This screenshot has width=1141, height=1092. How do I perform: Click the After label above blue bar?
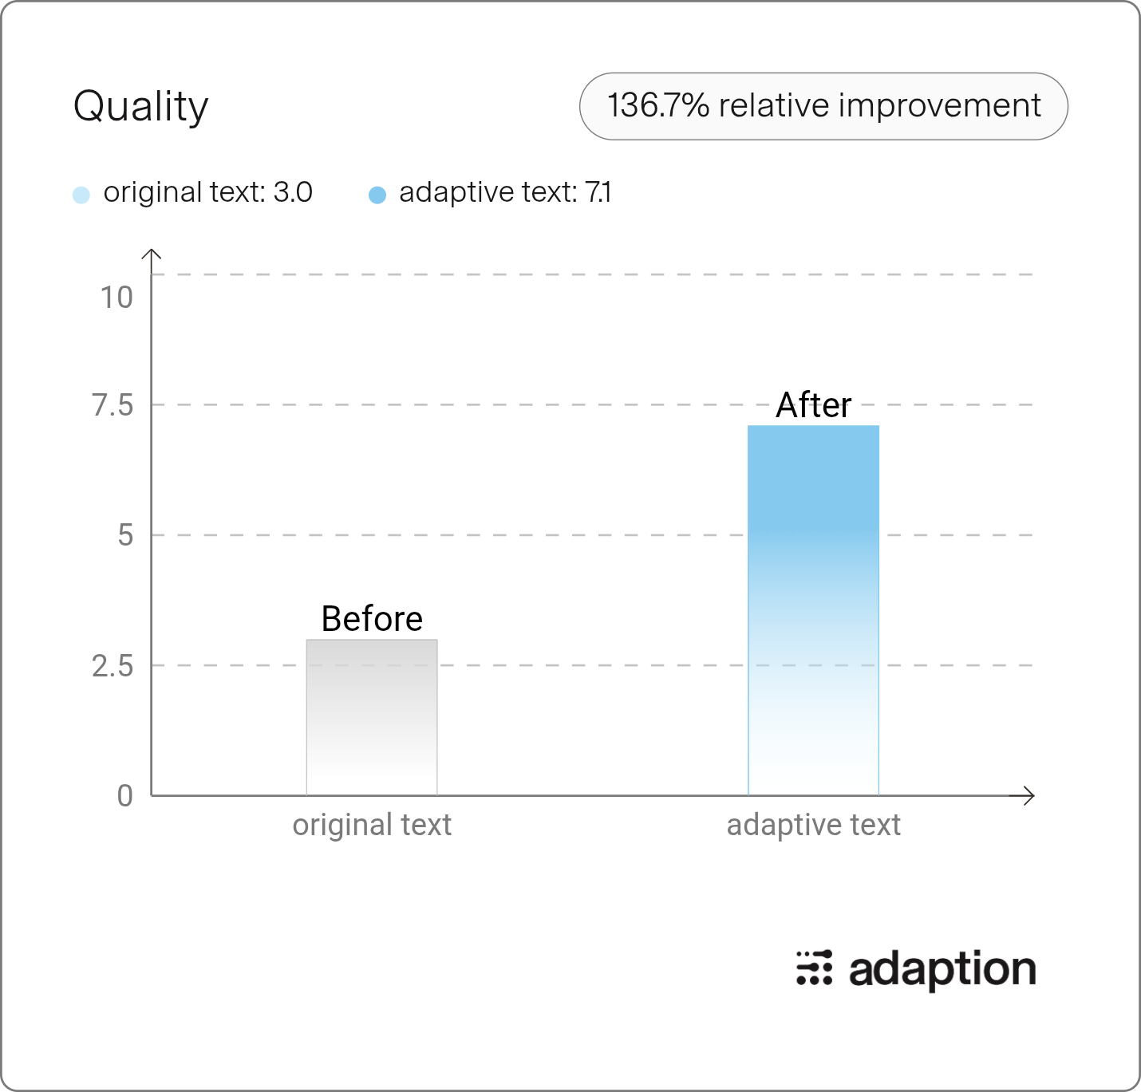813,405
